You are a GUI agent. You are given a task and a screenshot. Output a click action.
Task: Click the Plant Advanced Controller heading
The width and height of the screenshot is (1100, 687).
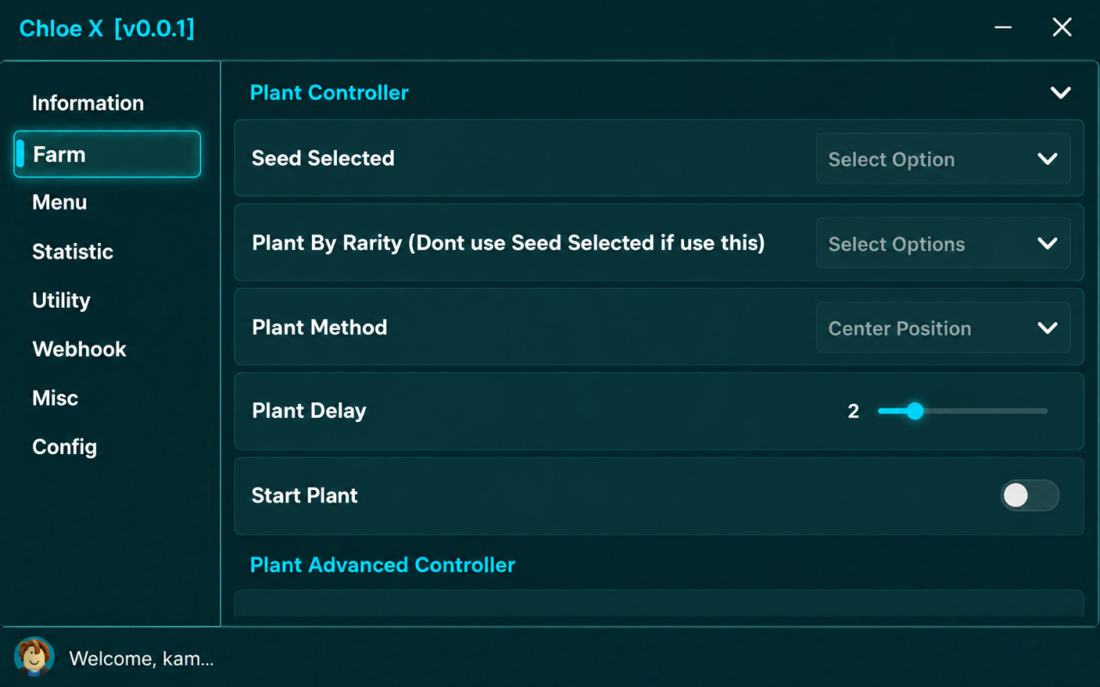[382, 565]
